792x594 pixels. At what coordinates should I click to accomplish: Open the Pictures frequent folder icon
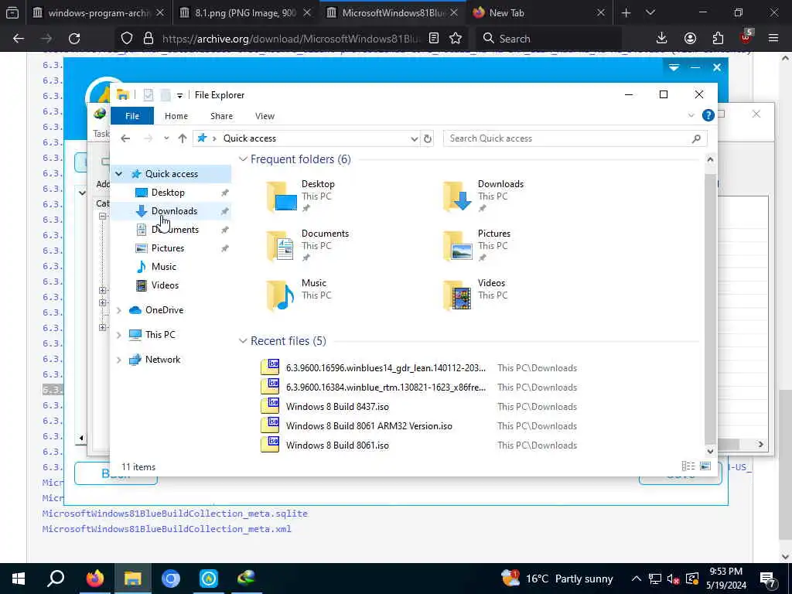click(458, 245)
